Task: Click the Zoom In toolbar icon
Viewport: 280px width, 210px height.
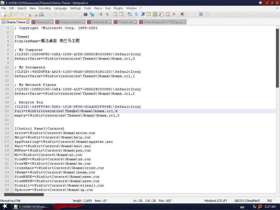Action: point(101,14)
